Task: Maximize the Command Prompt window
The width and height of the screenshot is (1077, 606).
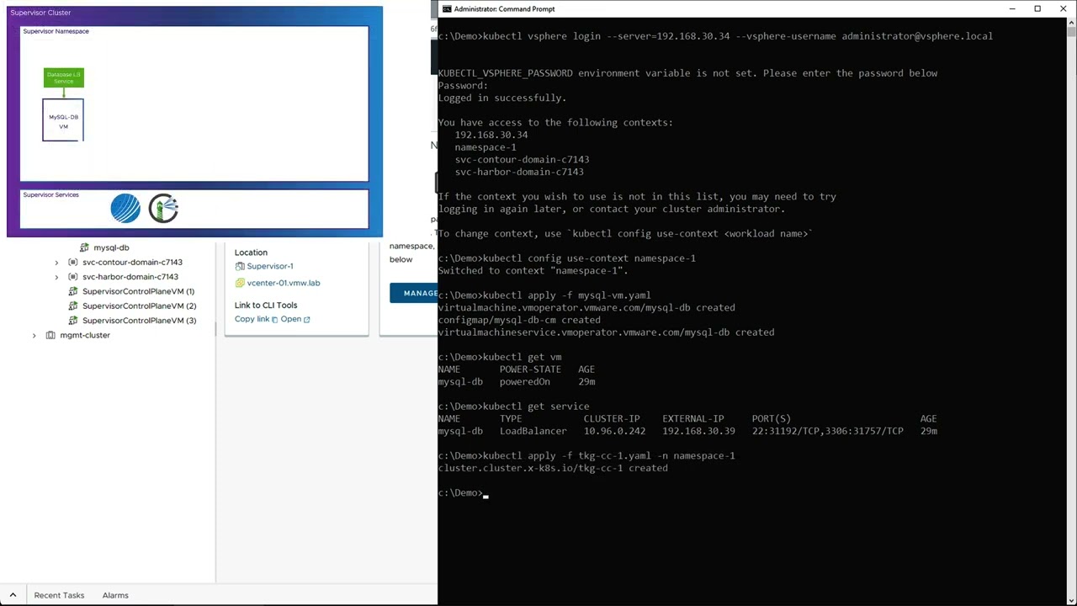Action: pyautogui.click(x=1037, y=8)
